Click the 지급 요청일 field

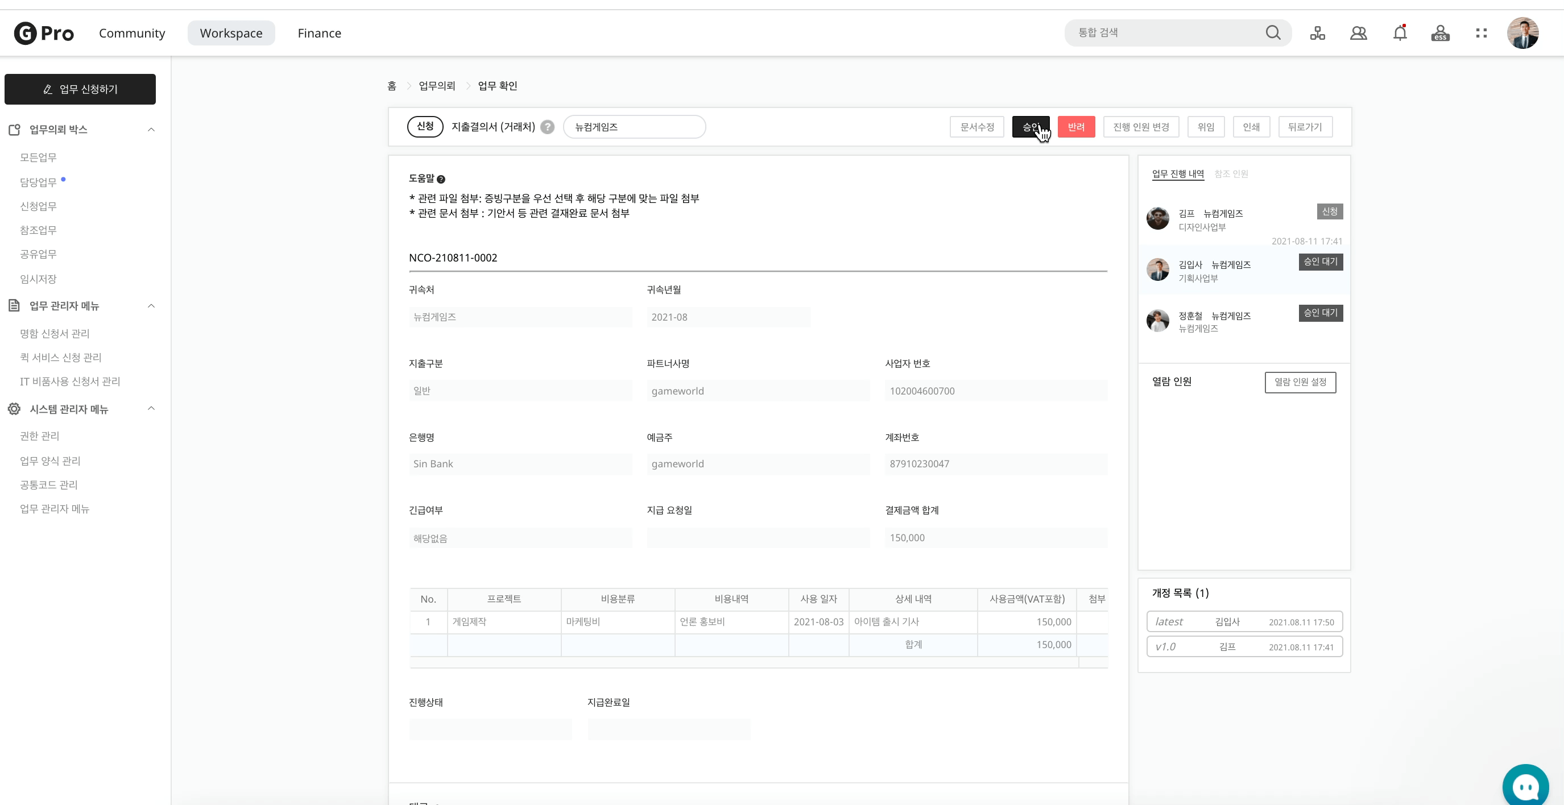coord(758,538)
